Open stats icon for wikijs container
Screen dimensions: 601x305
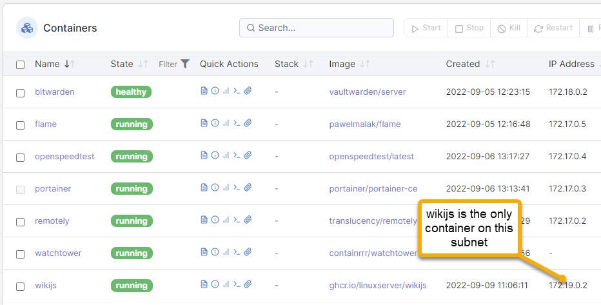tap(226, 284)
